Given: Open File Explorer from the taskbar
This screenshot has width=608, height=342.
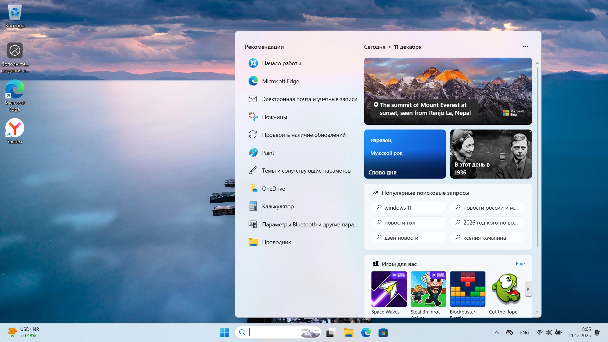Looking at the screenshot, I should click(x=348, y=333).
